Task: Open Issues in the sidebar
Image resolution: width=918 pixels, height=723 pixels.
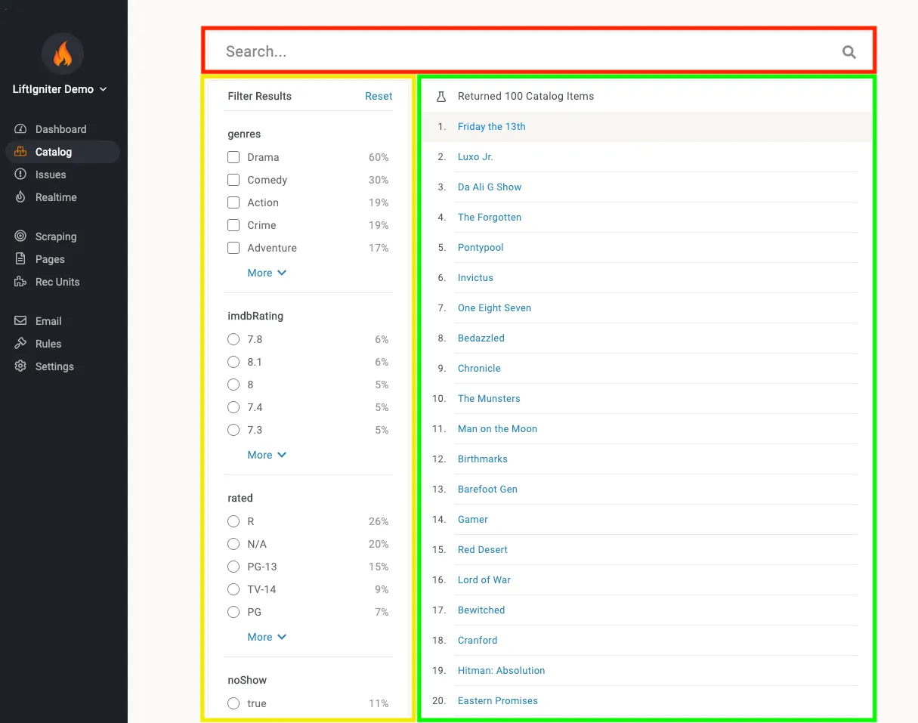Action: [x=62, y=175]
